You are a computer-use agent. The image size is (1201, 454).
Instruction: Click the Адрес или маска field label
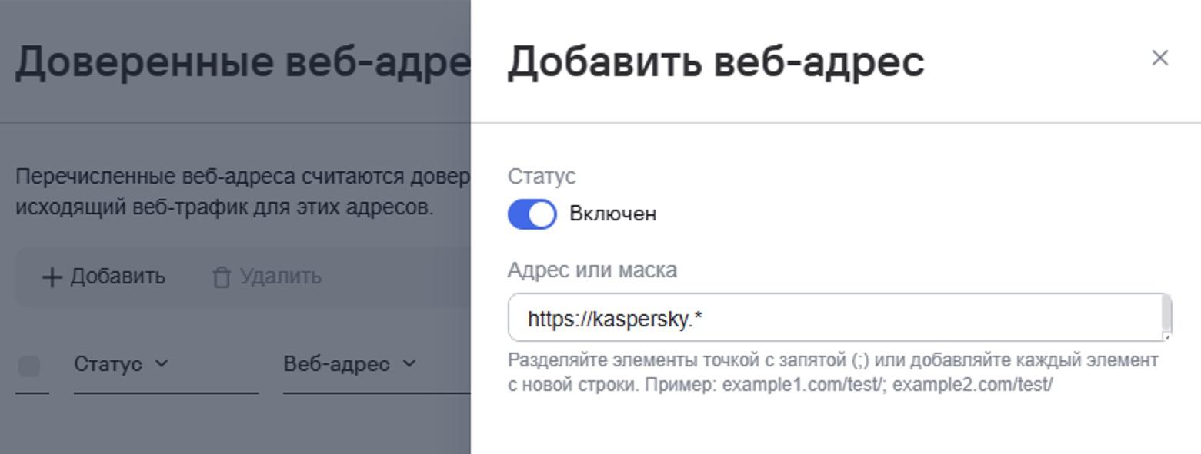coord(592,270)
